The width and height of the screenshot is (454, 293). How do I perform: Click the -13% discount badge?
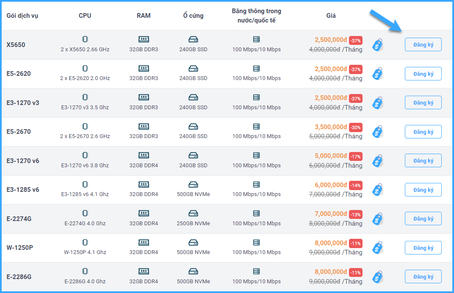coord(356,215)
